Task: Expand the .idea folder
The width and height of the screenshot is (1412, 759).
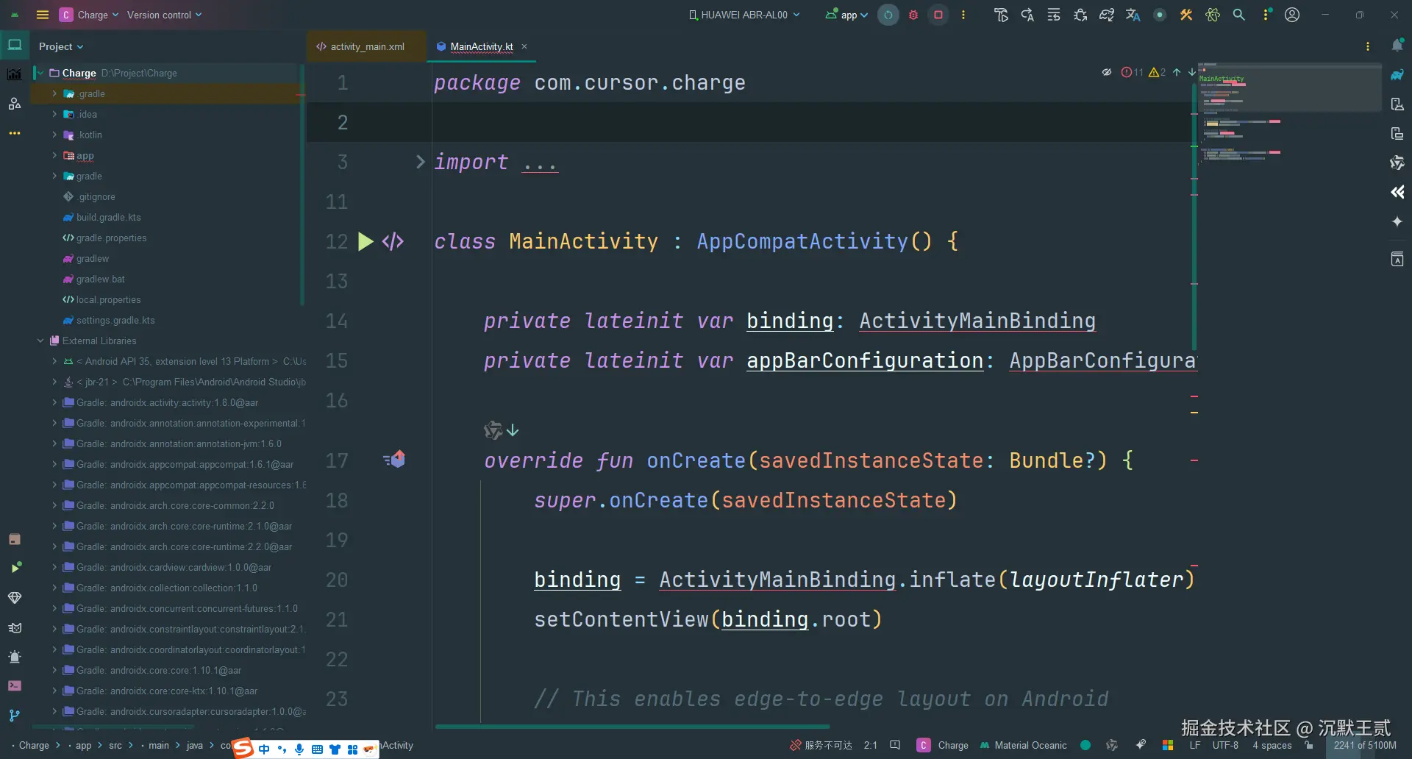Action: [54, 114]
